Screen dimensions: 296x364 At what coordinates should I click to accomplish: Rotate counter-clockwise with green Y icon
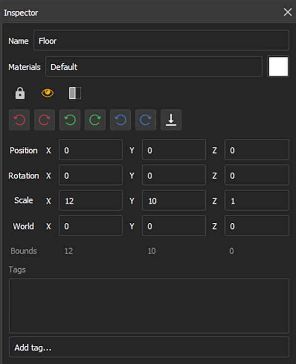[x=70, y=120]
